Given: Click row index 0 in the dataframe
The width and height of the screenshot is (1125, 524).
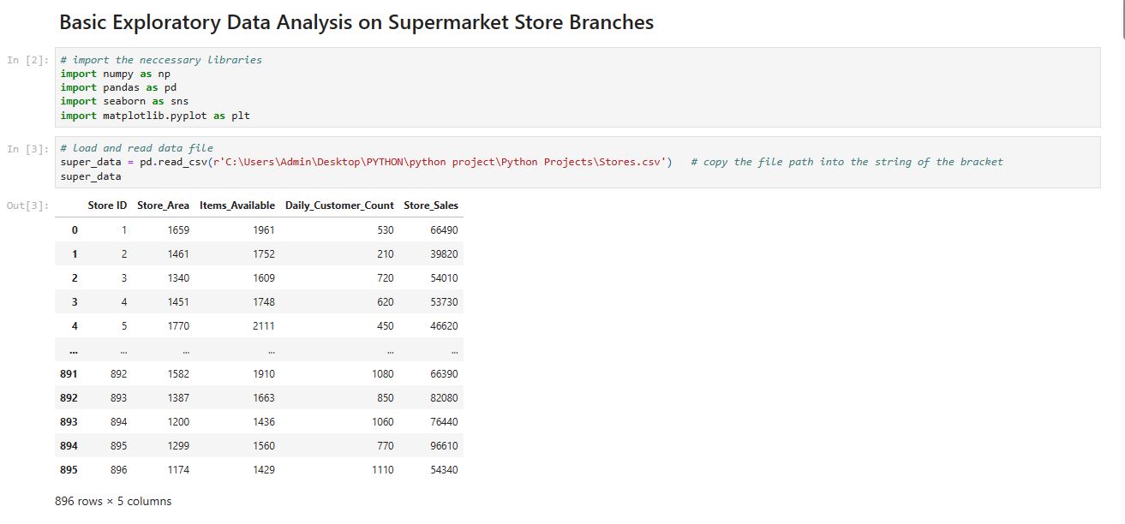Looking at the screenshot, I should (75, 230).
